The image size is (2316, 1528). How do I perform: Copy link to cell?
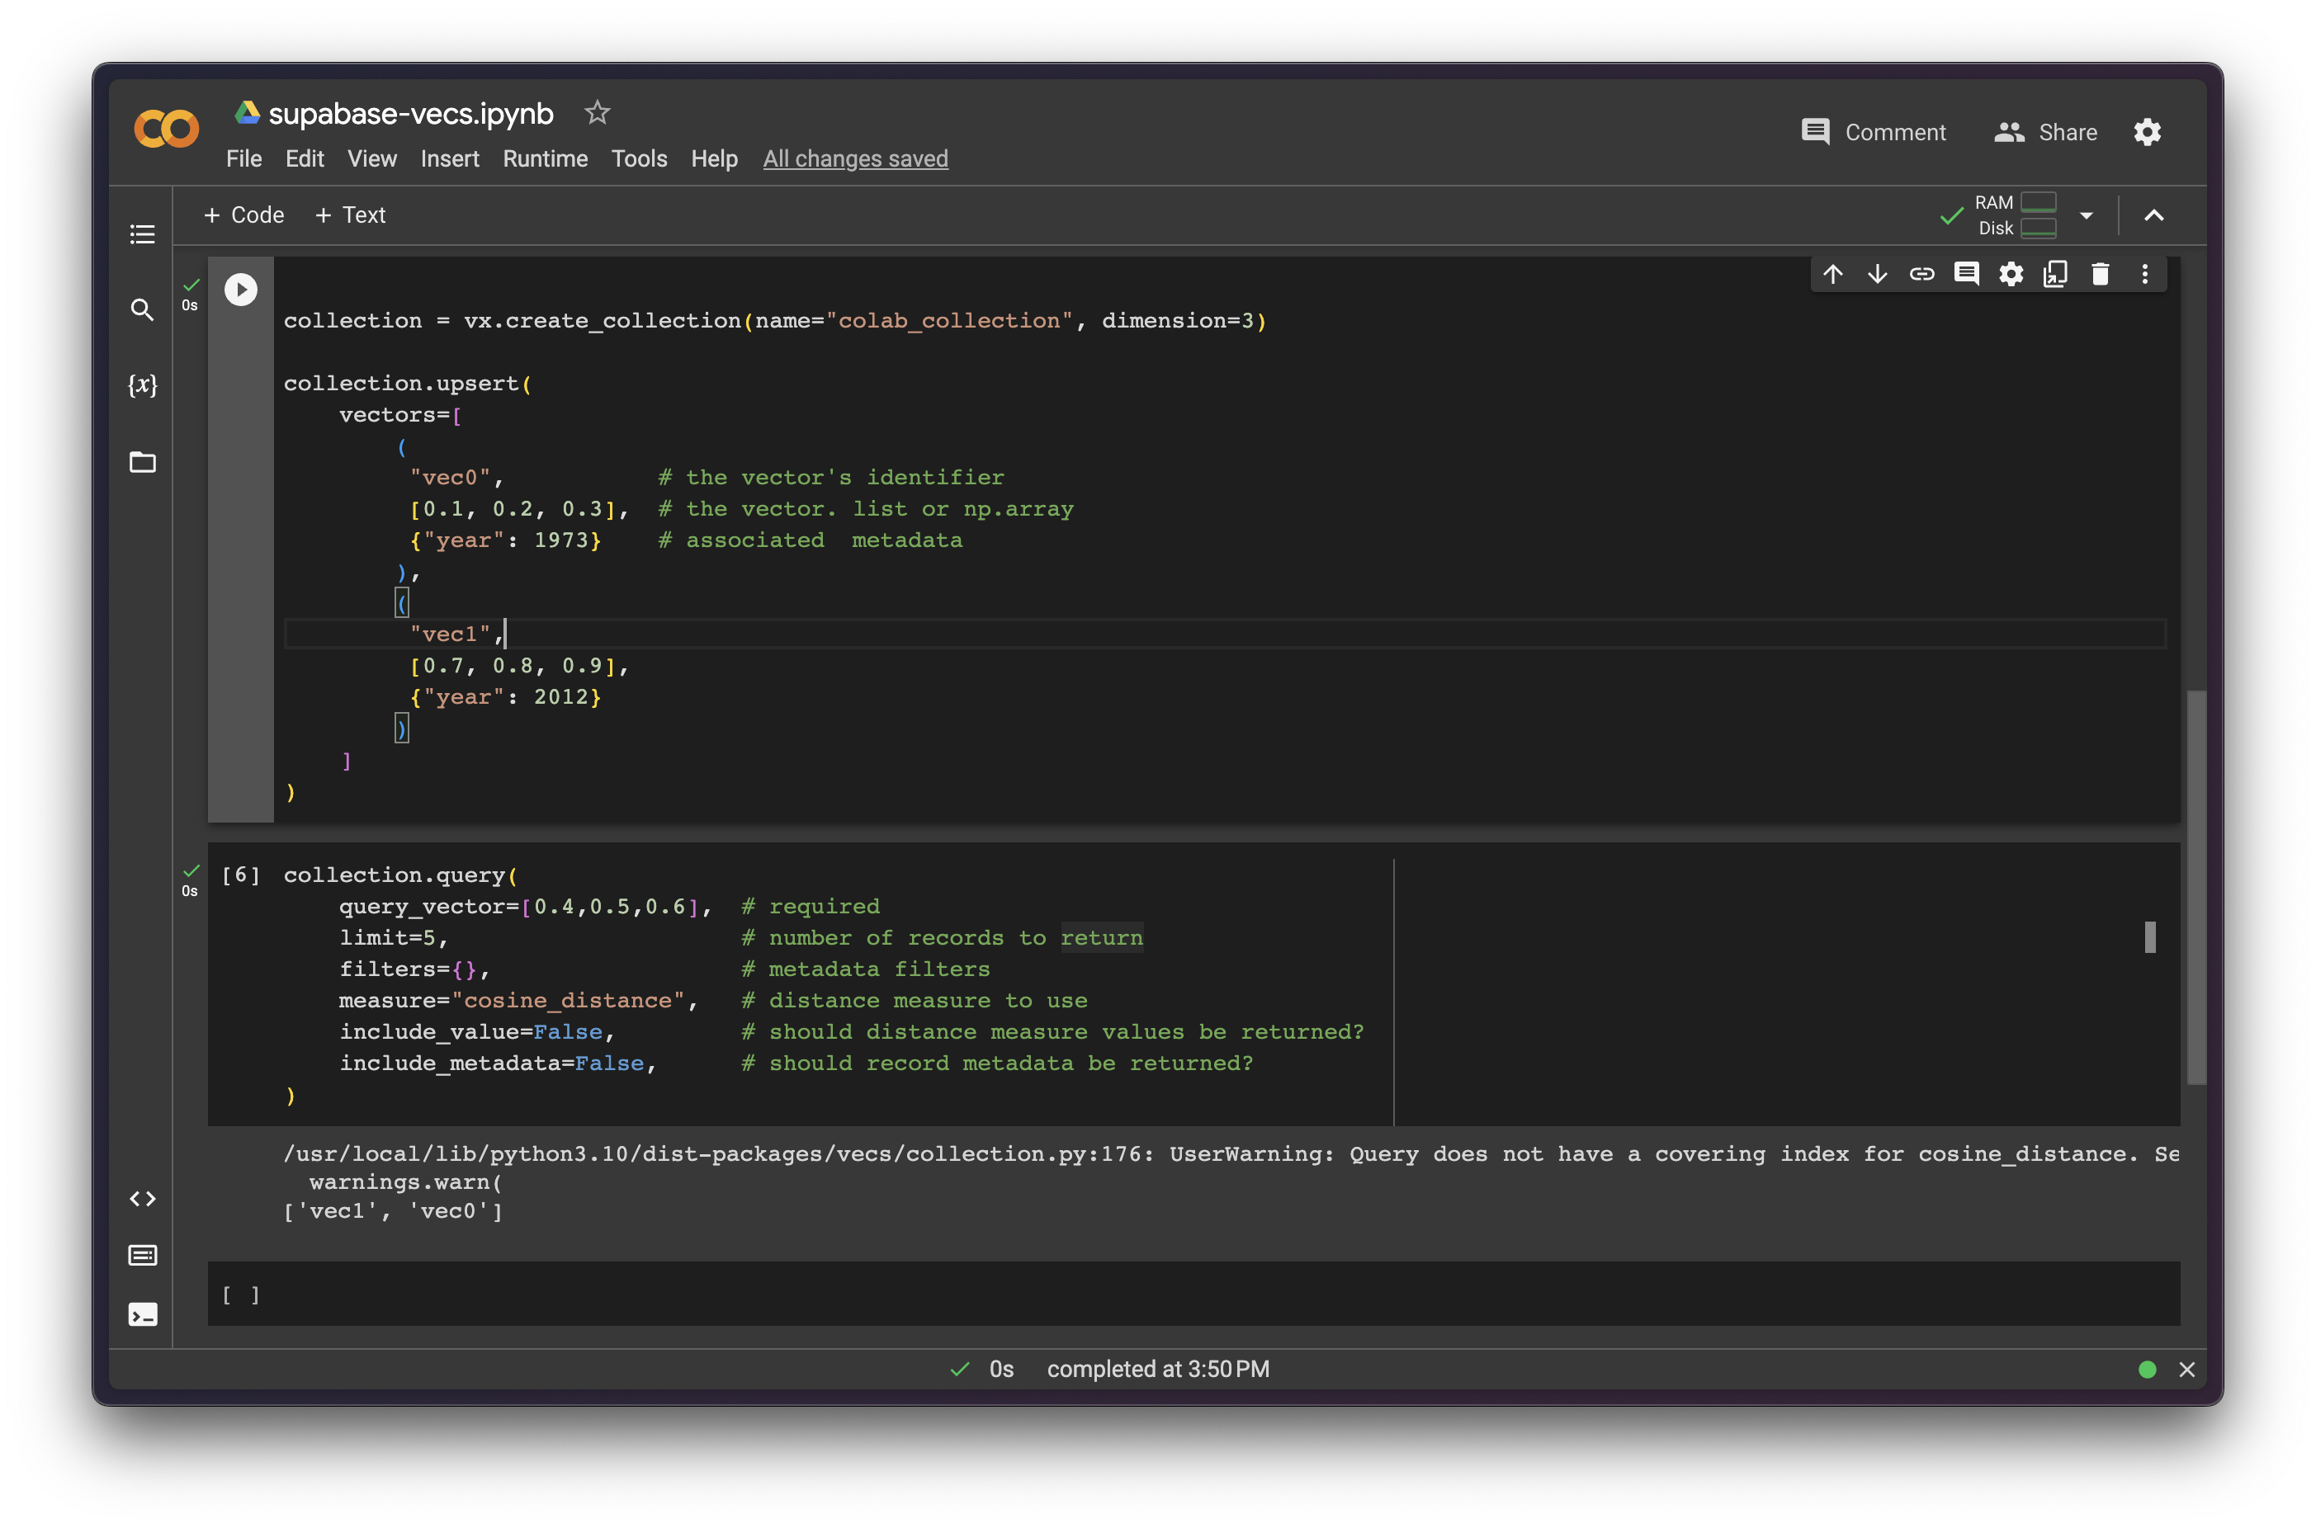1921,274
